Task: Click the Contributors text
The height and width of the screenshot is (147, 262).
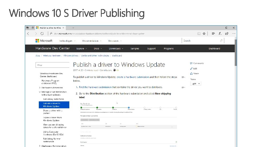Action: [x=106, y=70]
